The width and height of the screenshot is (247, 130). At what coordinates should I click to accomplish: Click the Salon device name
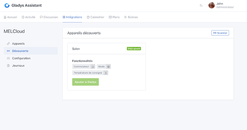point(76,49)
